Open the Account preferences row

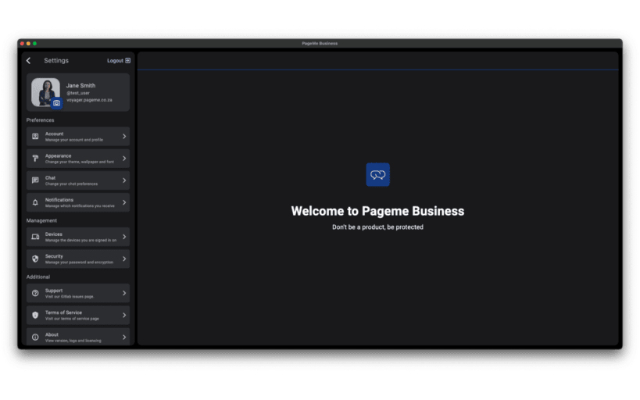tap(78, 136)
